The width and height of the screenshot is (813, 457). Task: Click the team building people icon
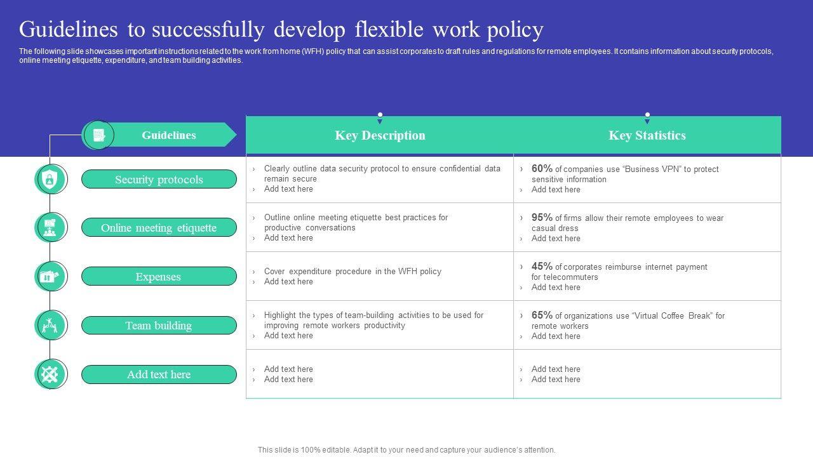point(50,326)
